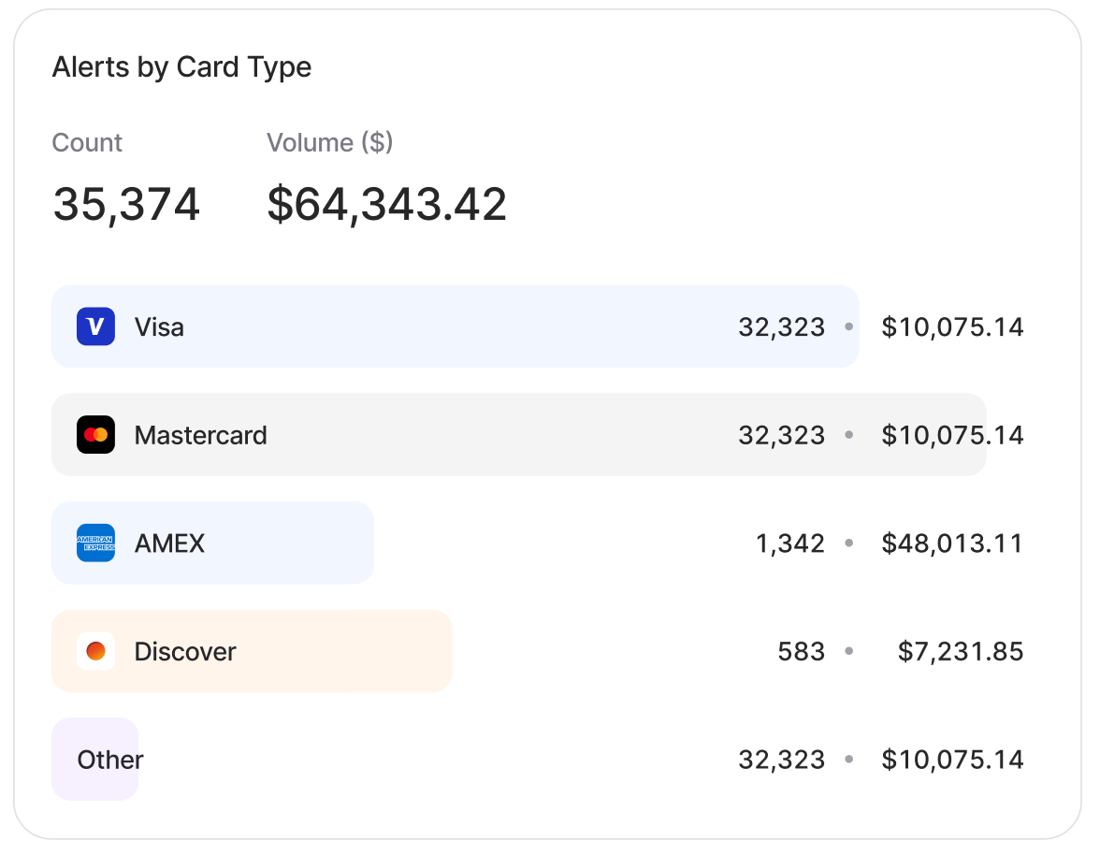Click the Visa card logo icon

coord(95,326)
